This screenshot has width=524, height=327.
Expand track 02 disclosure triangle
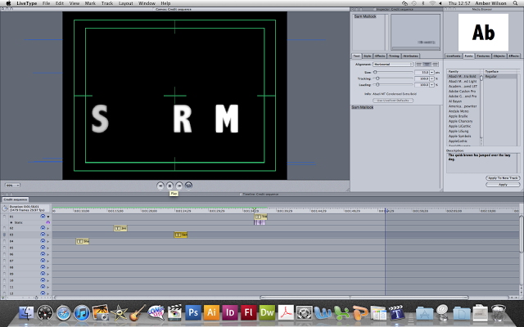48,228
